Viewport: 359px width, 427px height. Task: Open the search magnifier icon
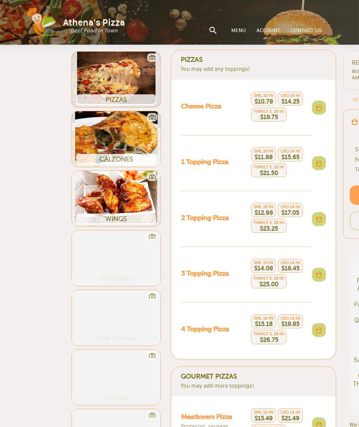pos(213,30)
